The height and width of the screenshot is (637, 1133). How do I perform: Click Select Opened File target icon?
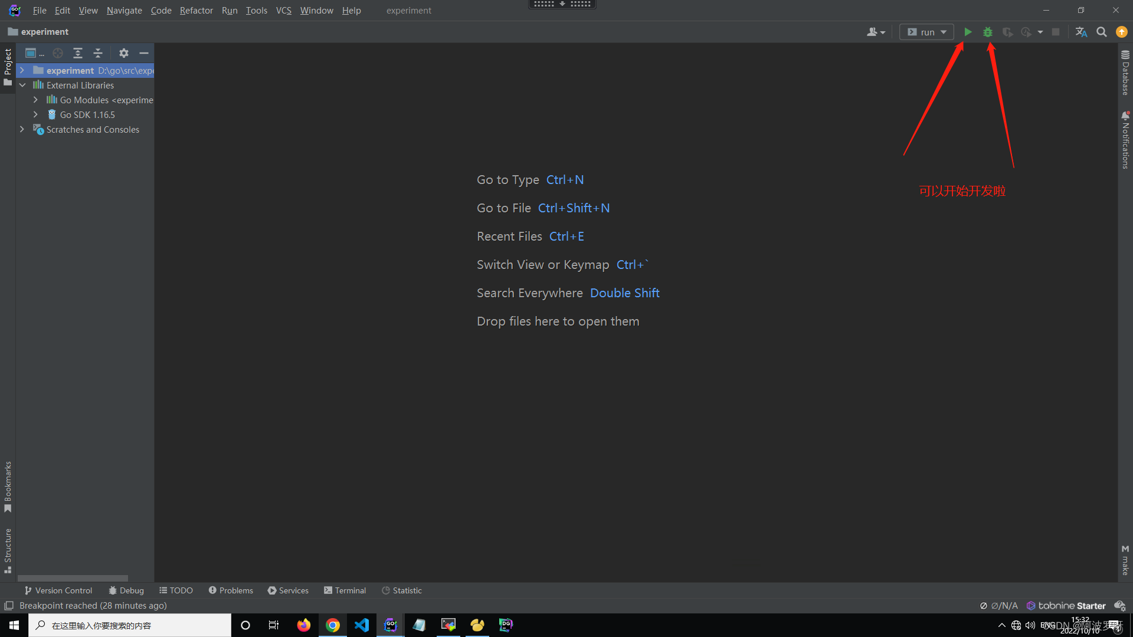(x=58, y=53)
